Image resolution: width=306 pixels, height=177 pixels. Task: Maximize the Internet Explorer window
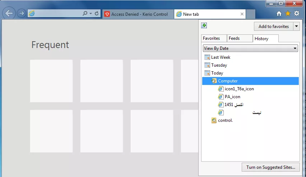click(281, 3)
